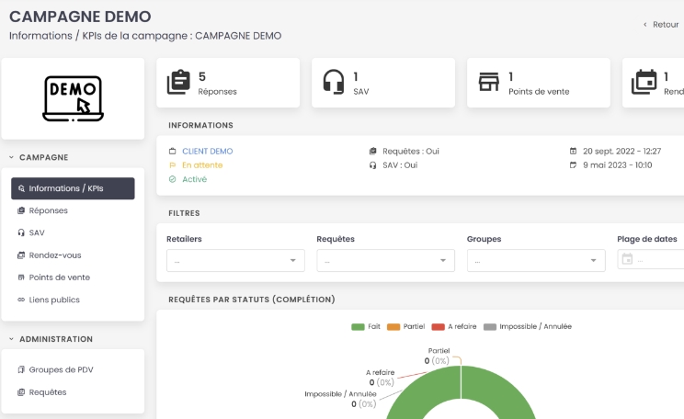The height and width of the screenshot is (419, 684).
Task: Open Requêtes administration page
Action: pos(73,392)
